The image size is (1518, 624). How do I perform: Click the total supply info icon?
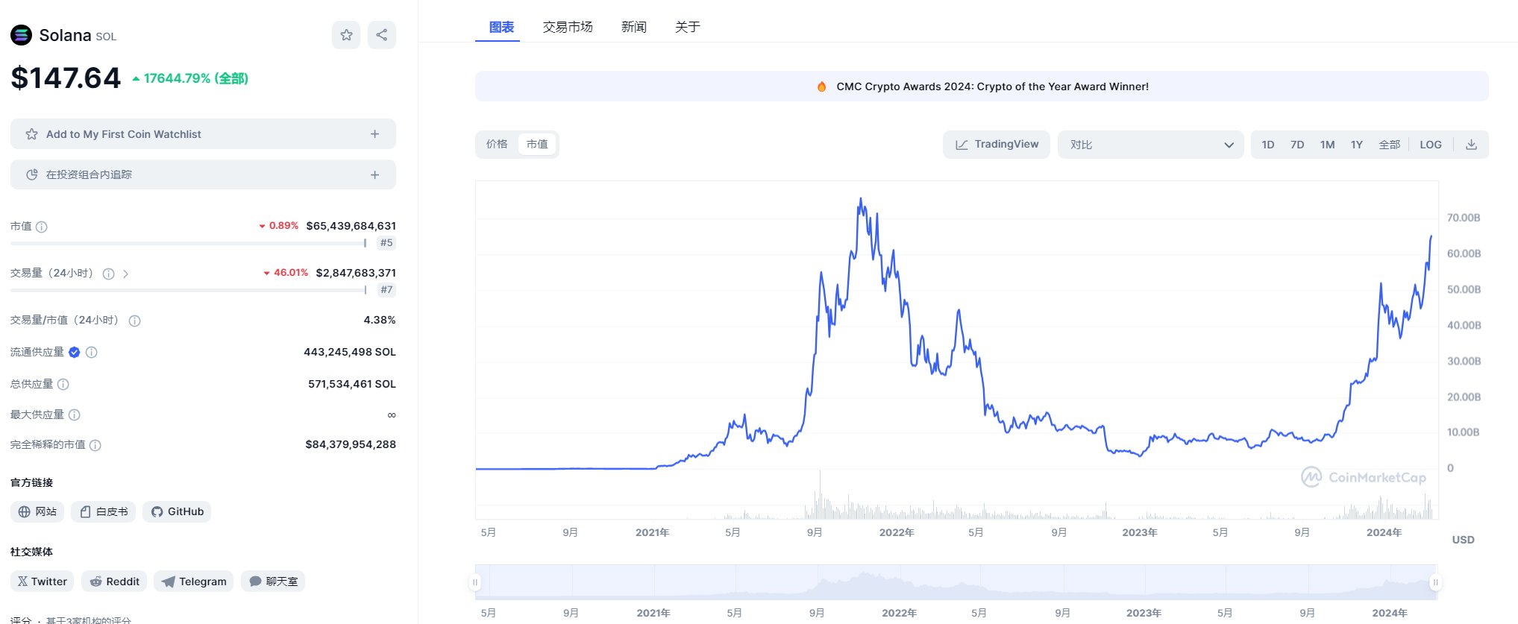[x=63, y=385]
